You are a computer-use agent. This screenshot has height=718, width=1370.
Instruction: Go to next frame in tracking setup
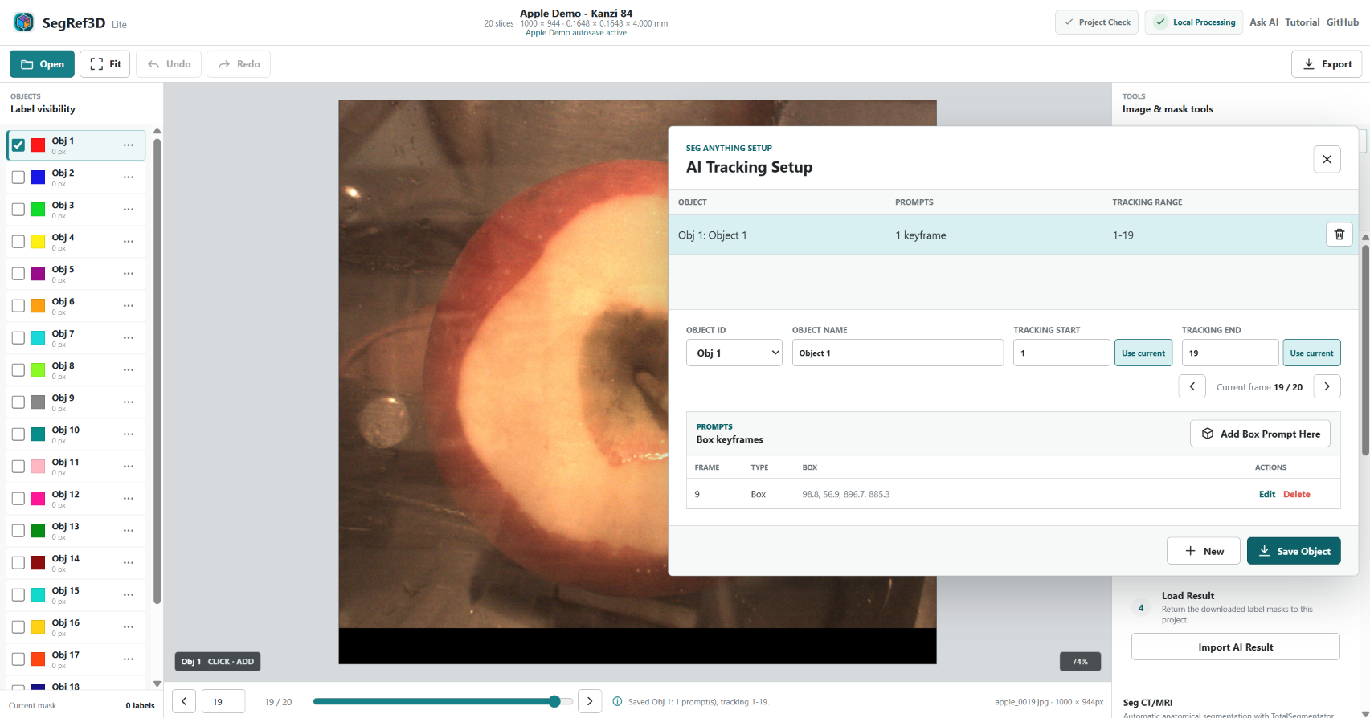[x=1327, y=386]
